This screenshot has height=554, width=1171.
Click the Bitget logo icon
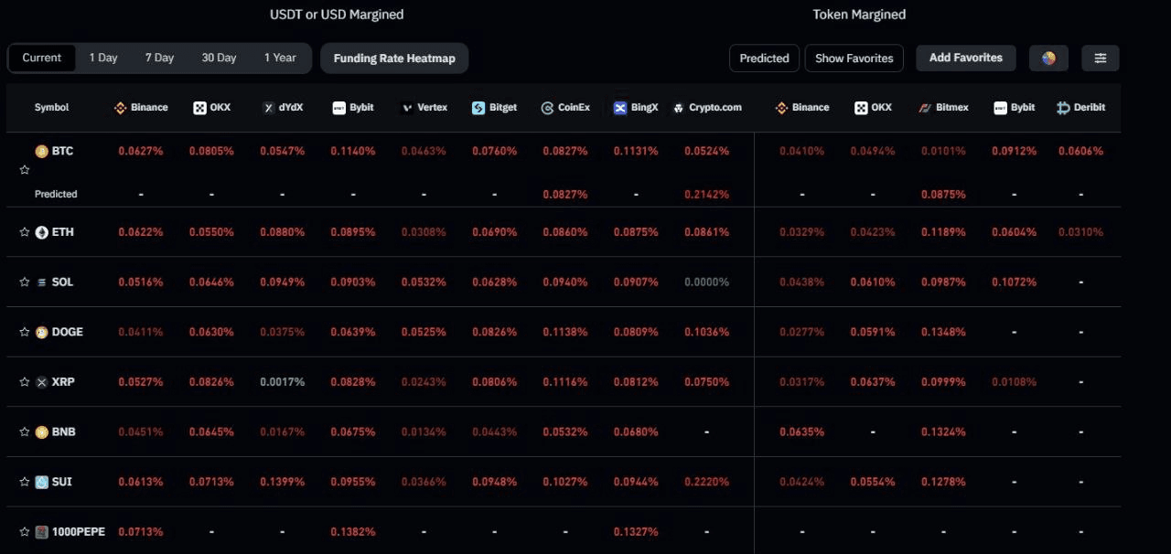tap(478, 108)
